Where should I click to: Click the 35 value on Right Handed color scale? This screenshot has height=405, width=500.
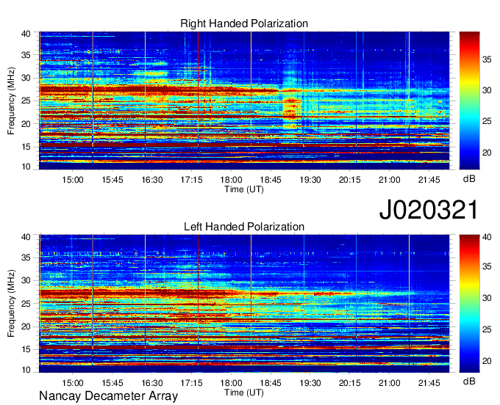point(487,59)
